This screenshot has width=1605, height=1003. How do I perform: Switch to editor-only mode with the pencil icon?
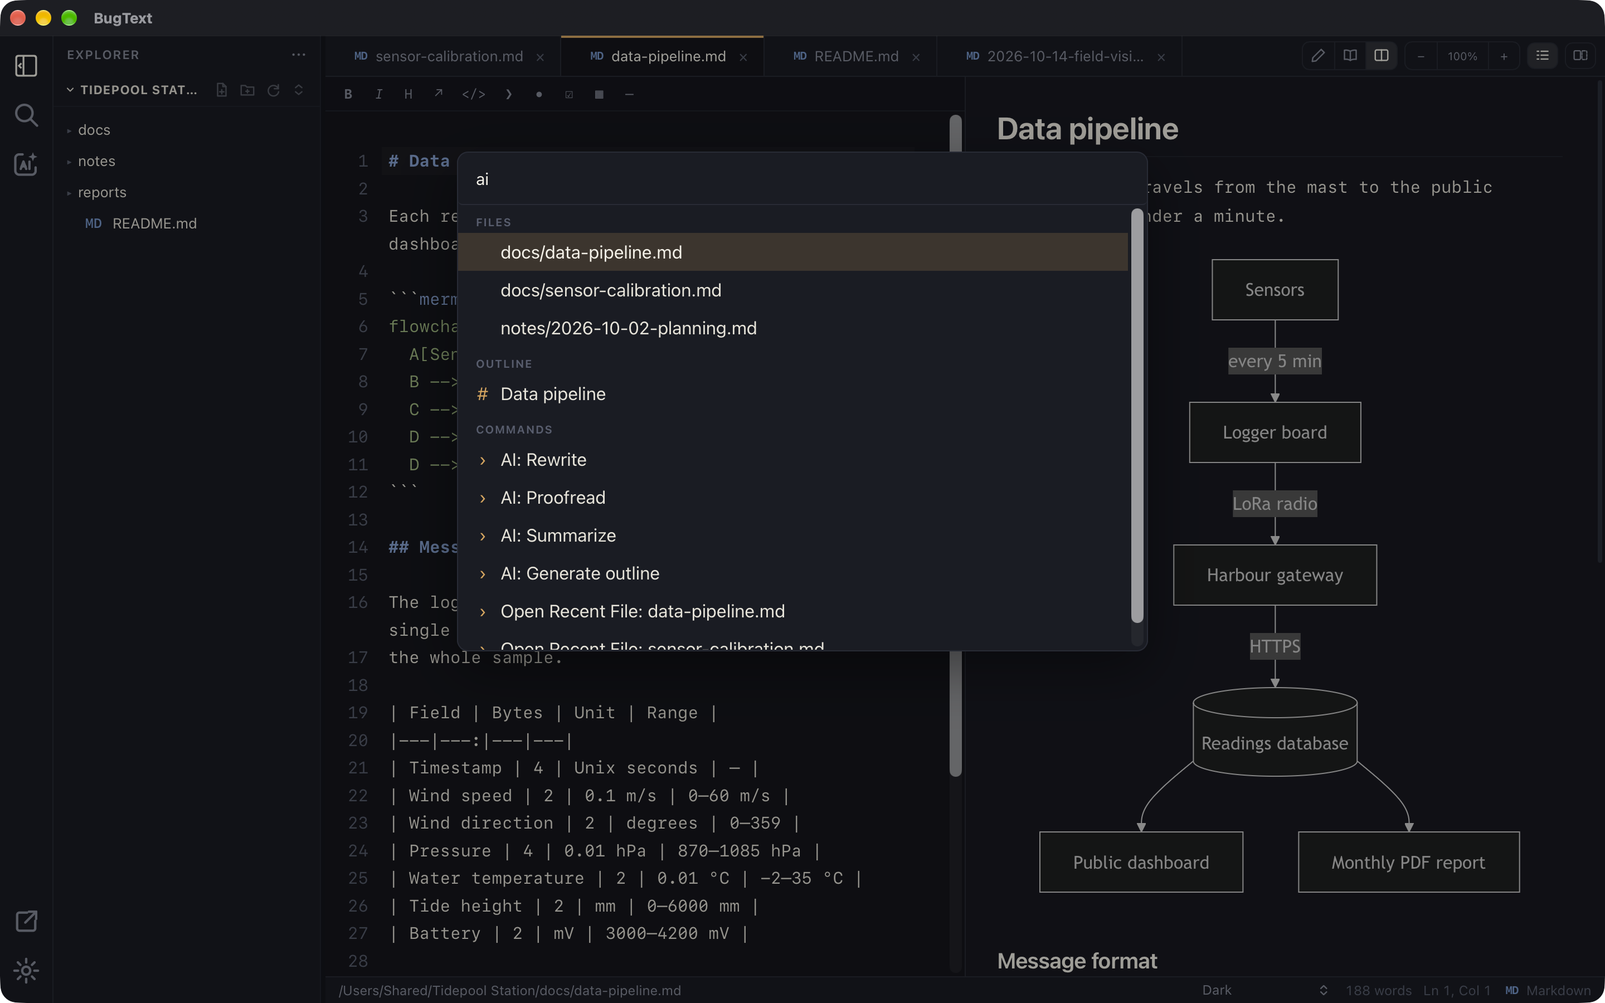[x=1318, y=56]
